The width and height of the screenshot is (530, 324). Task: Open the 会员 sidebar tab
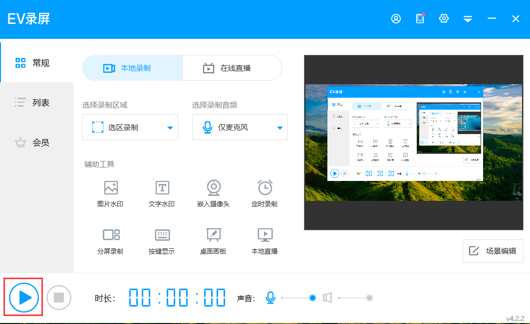click(37, 143)
